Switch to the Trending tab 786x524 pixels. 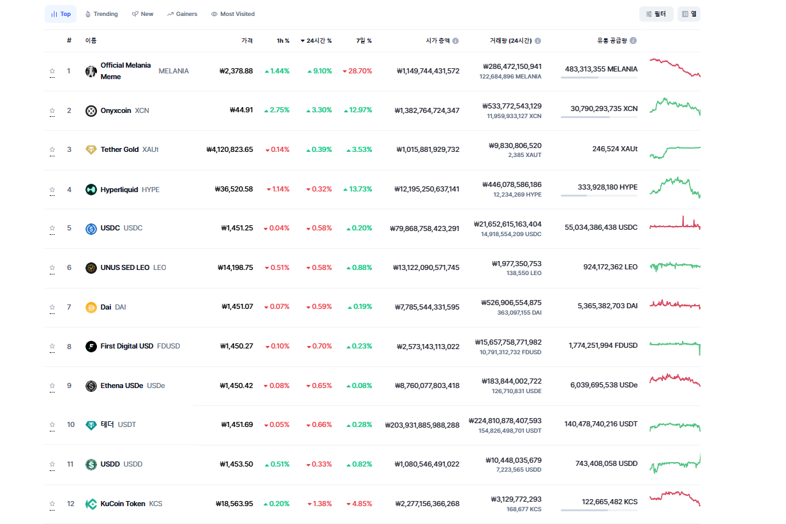pos(101,14)
